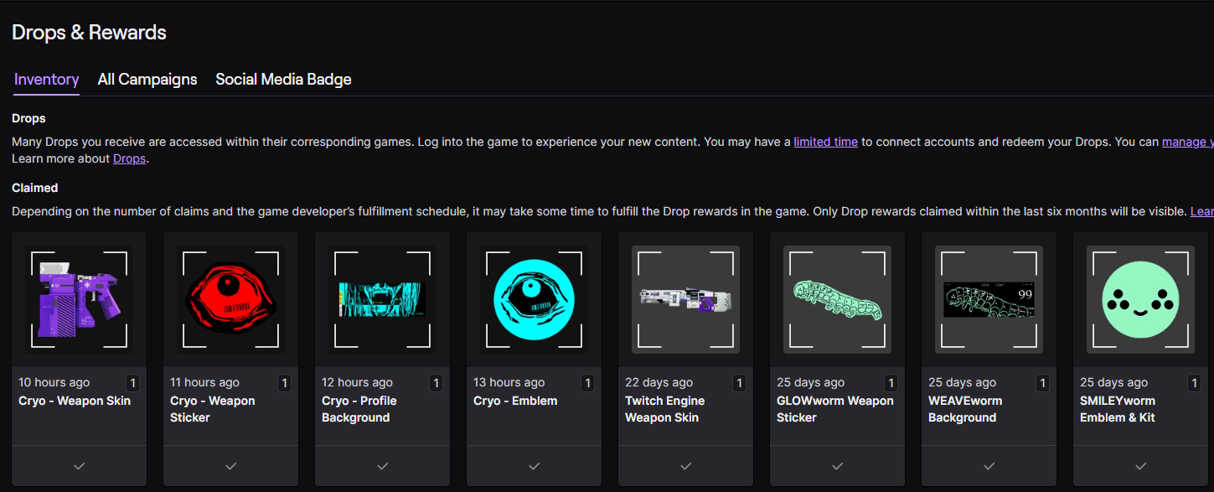Follow the 'Drops' learn more link
The width and height of the screenshot is (1214, 492).
[130, 158]
